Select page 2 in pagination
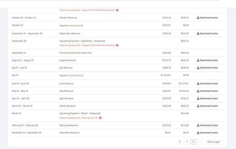This screenshot has width=236, height=149. [x=193, y=141]
